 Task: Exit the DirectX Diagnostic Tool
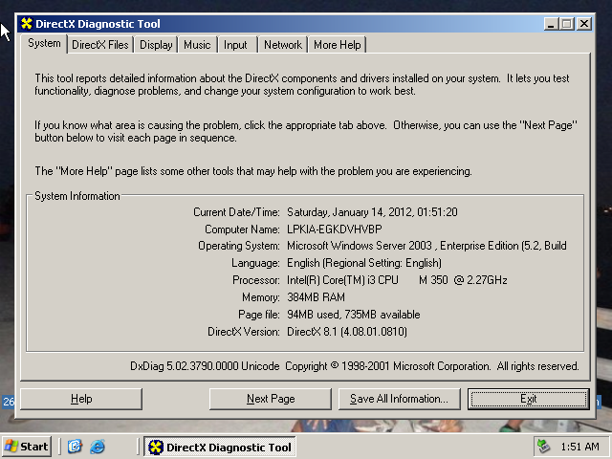pyautogui.click(x=529, y=399)
